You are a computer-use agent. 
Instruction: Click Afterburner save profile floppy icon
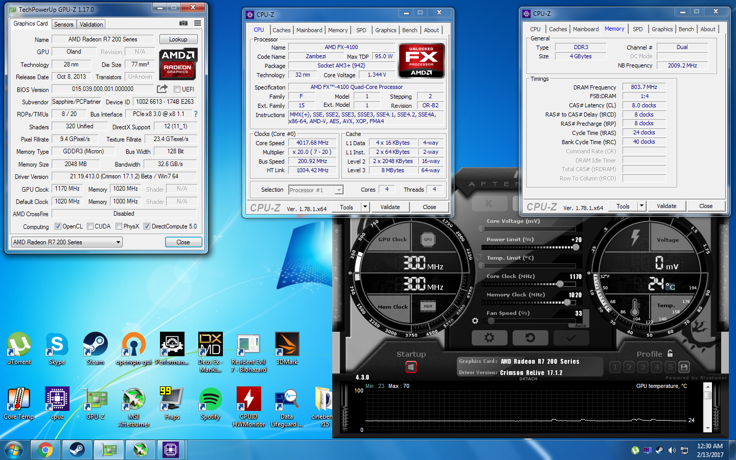(x=684, y=367)
